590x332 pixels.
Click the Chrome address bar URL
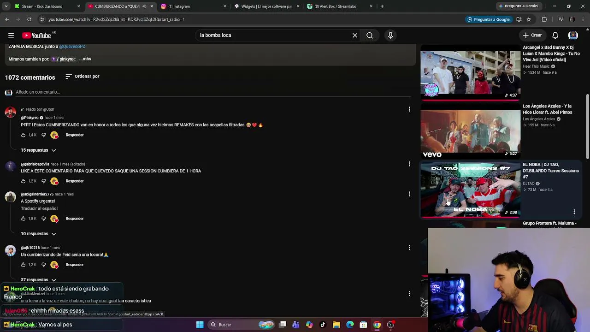pyautogui.click(x=116, y=19)
